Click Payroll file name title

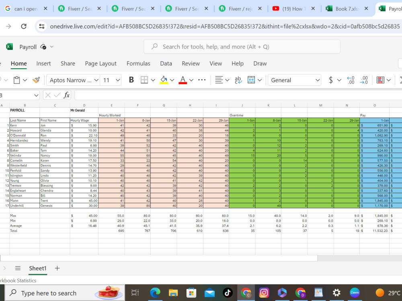28,47
